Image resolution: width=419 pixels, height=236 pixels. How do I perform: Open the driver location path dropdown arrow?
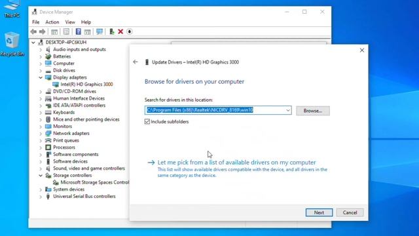point(288,110)
